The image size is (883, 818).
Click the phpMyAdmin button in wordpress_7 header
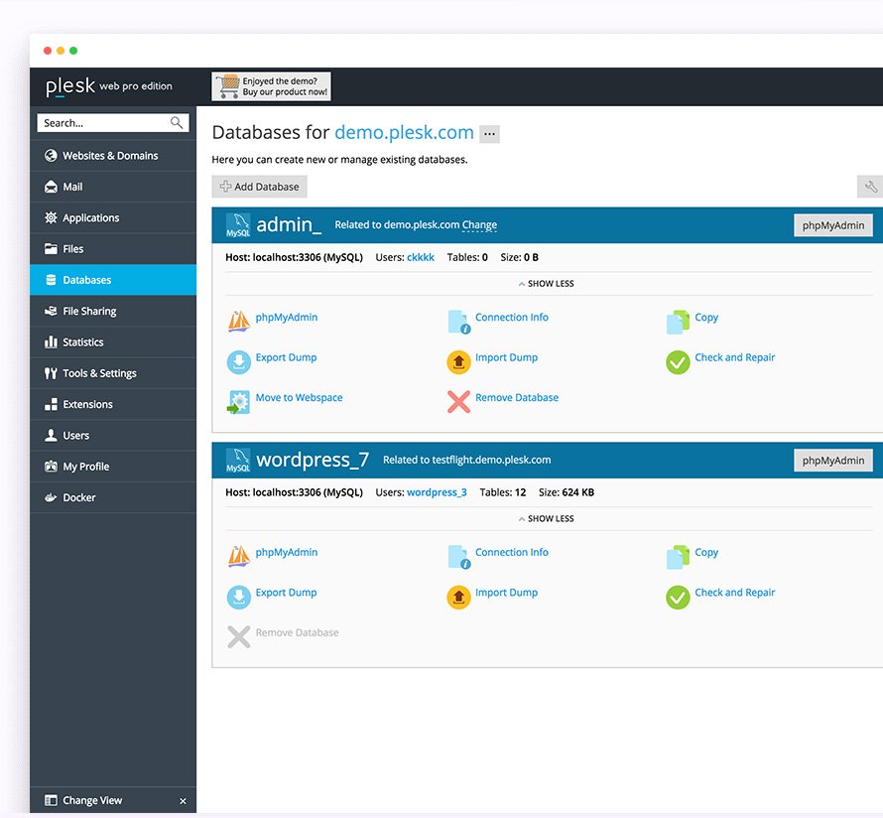point(832,461)
